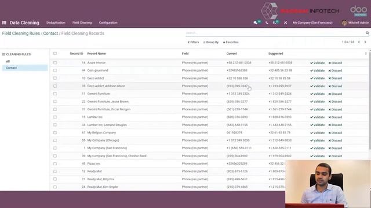
Task: Validate the Azure Interior suggestion
Action: click(317, 63)
